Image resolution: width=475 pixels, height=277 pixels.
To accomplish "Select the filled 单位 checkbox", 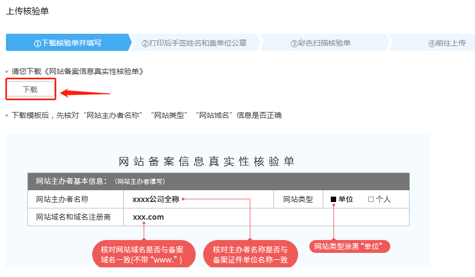I will point(333,199).
